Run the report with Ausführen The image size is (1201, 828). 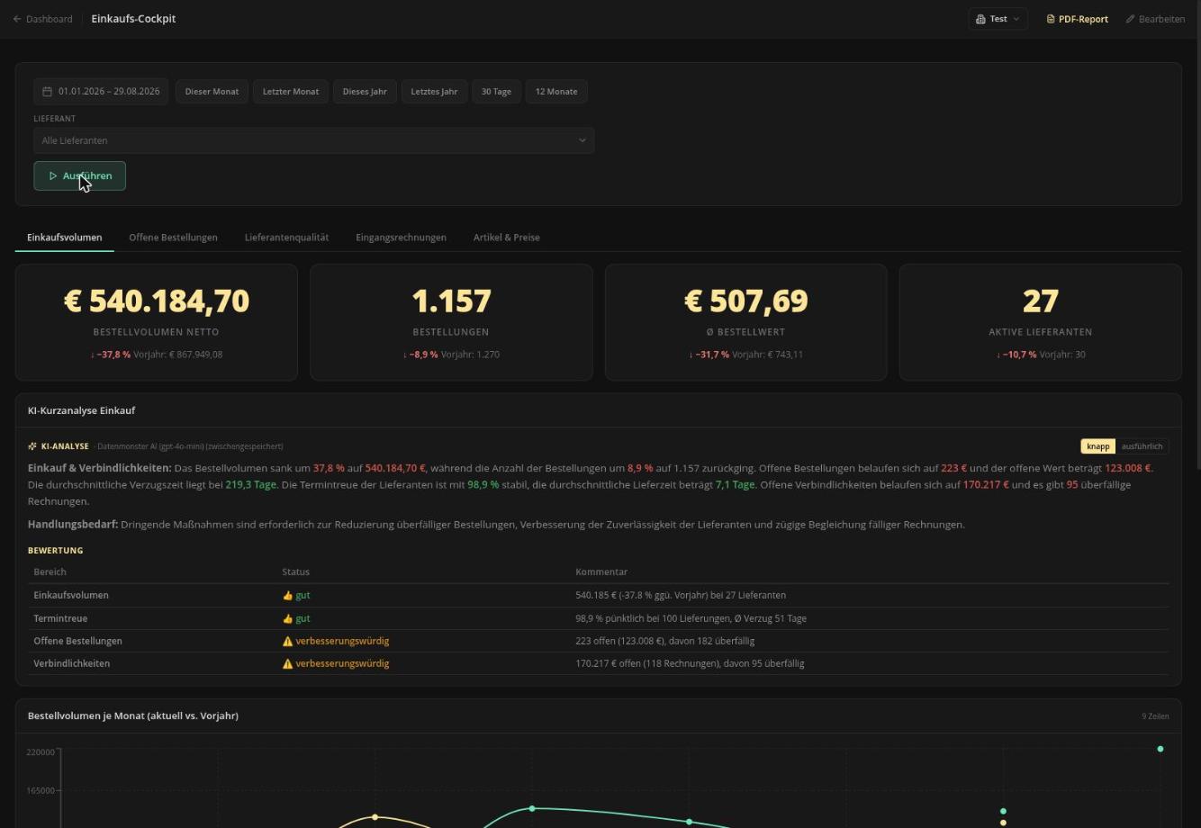(79, 176)
